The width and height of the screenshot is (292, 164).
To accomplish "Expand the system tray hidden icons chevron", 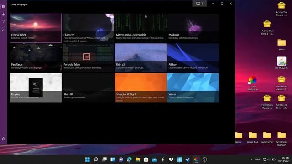I will pyautogui.click(x=251, y=159).
